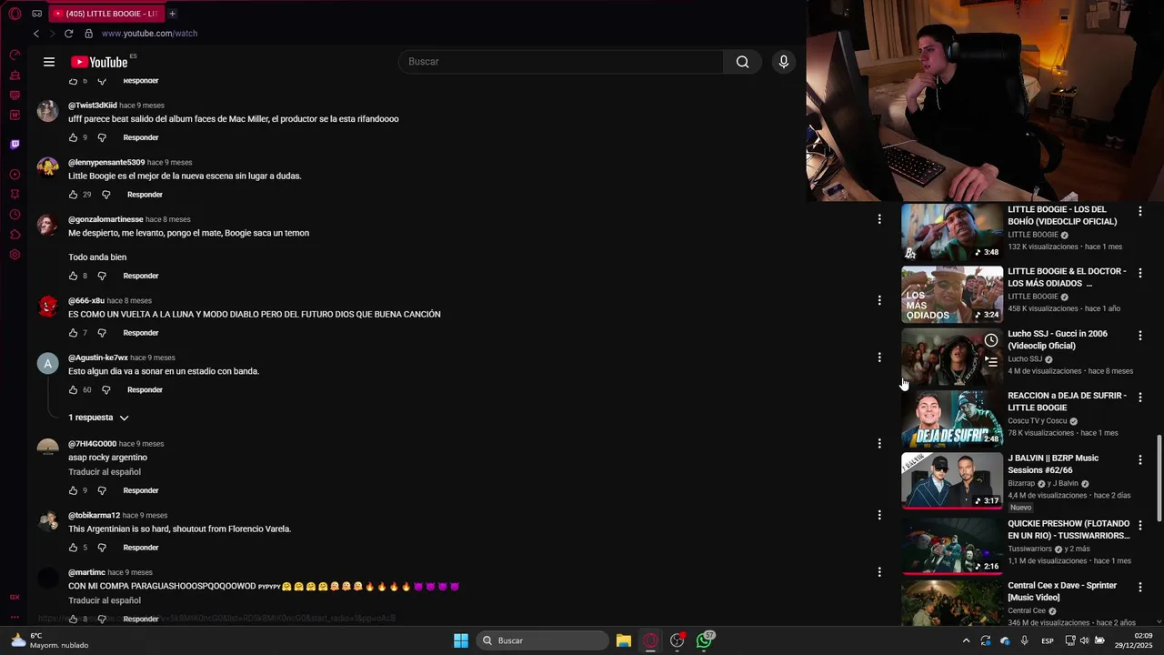Like the @666-x8u comment
The image size is (1164, 655).
pos(73,333)
